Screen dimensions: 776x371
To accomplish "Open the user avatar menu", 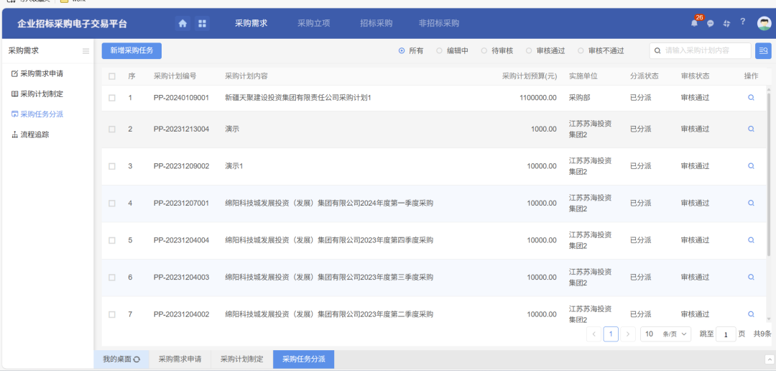I will click(764, 24).
